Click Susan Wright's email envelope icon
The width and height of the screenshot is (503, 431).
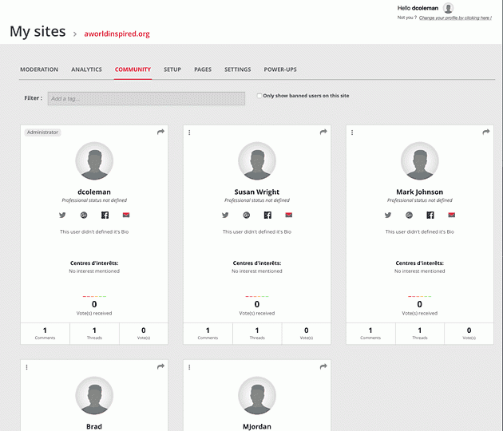point(289,215)
